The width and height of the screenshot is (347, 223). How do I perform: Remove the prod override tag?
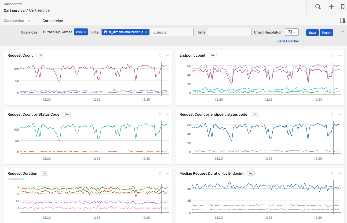click(85, 32)
